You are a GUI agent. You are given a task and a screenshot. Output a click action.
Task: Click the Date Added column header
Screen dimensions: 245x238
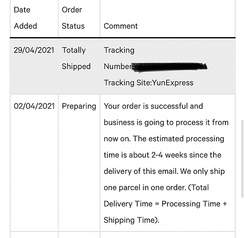[25, 18]
